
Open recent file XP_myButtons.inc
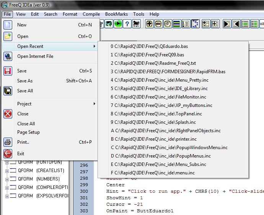(173, 105)
